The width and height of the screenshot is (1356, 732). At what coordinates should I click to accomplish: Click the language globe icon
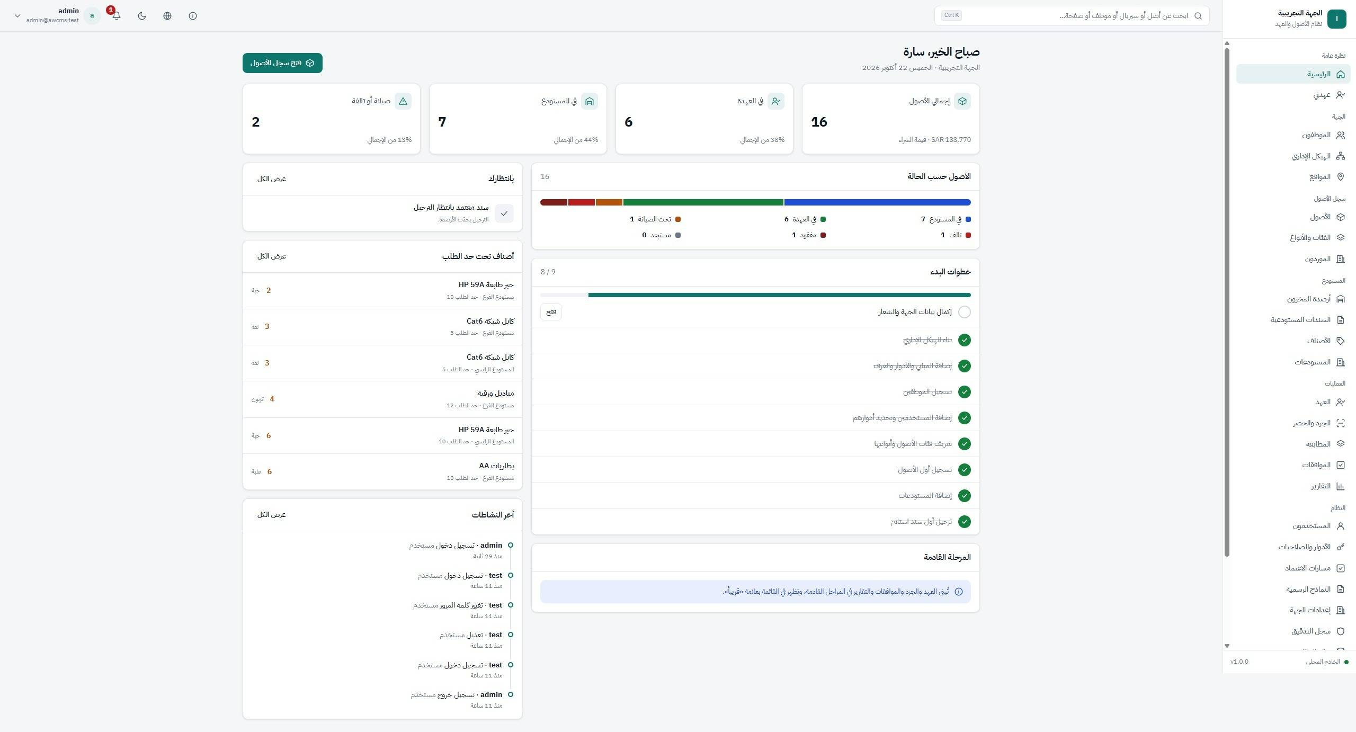point(167,16)
